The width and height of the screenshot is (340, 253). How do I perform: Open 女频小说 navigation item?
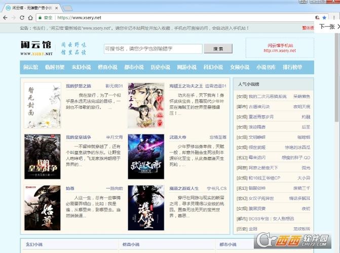(x=240, y=67)
